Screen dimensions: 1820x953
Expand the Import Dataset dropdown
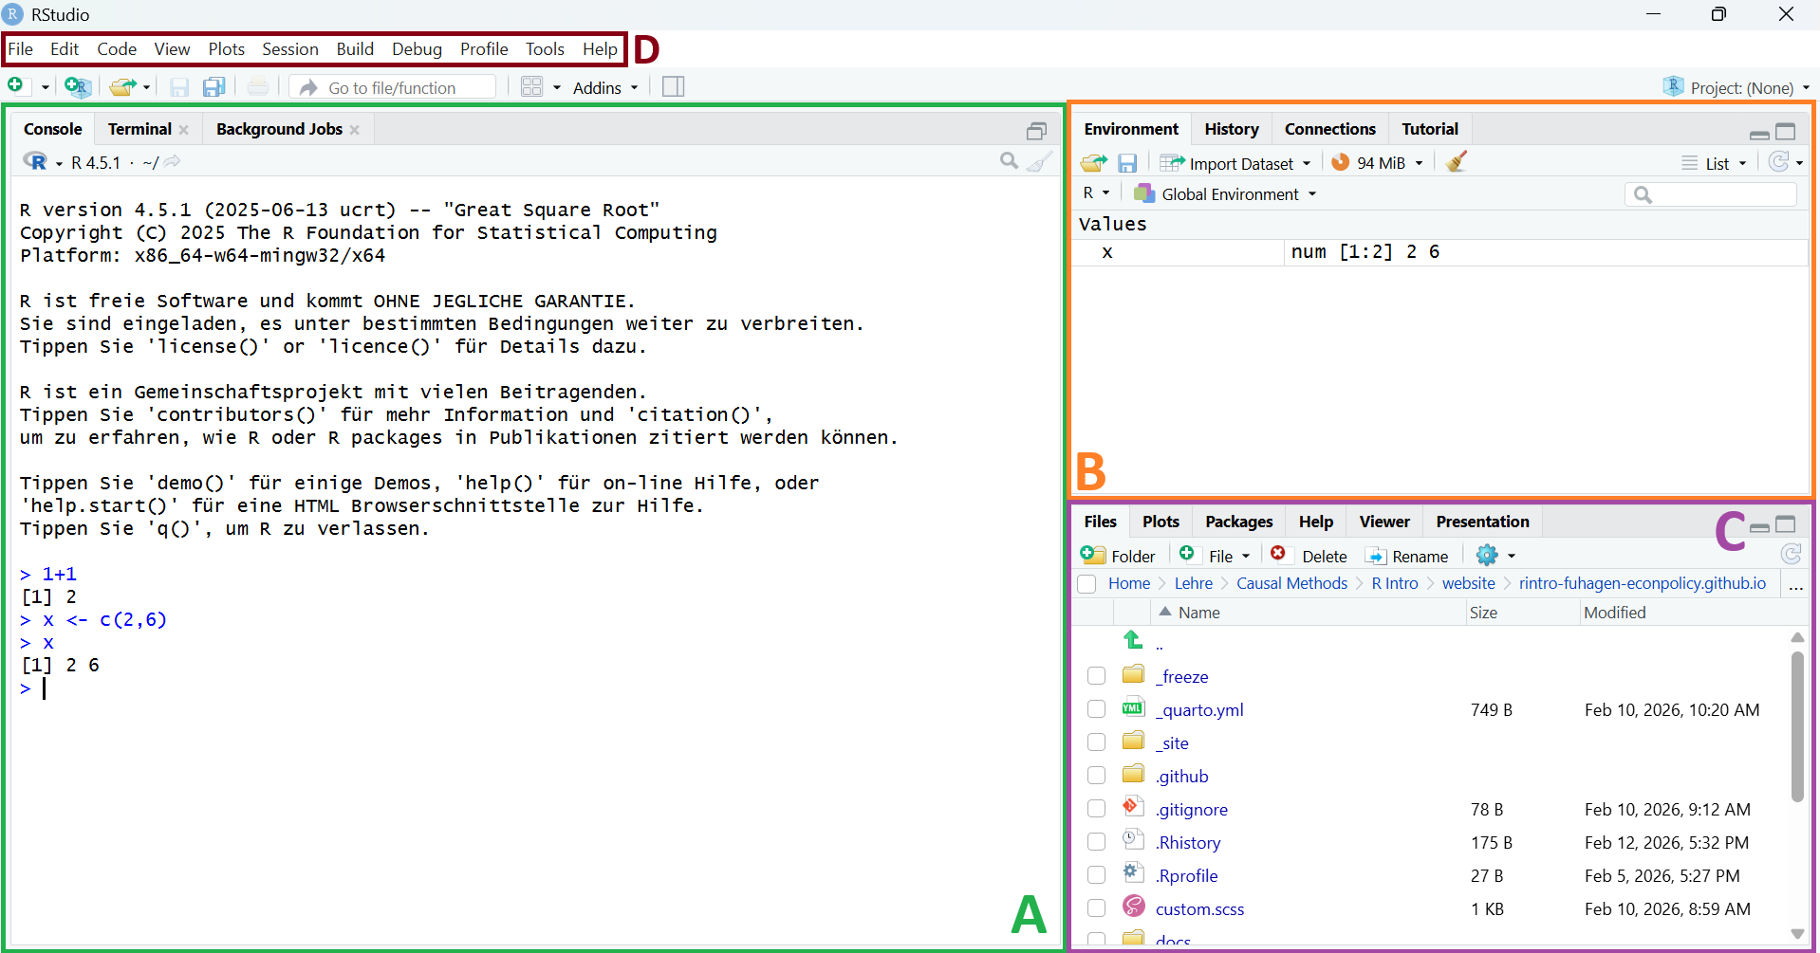(x=1235, y=163)
